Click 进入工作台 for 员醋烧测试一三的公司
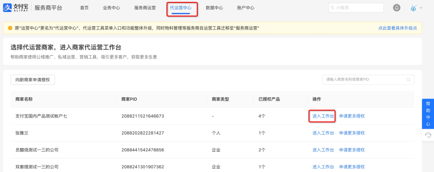Viewport: 434px width, 172px height. (x=323, y=150)
